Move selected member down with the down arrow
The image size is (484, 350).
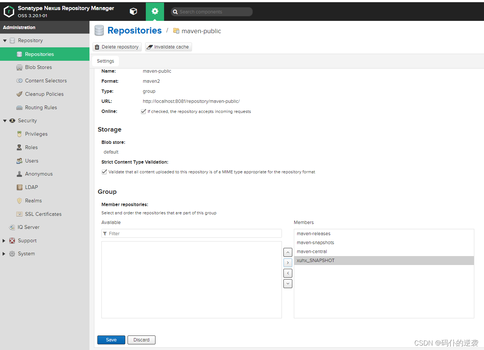[x=288, y=284]
